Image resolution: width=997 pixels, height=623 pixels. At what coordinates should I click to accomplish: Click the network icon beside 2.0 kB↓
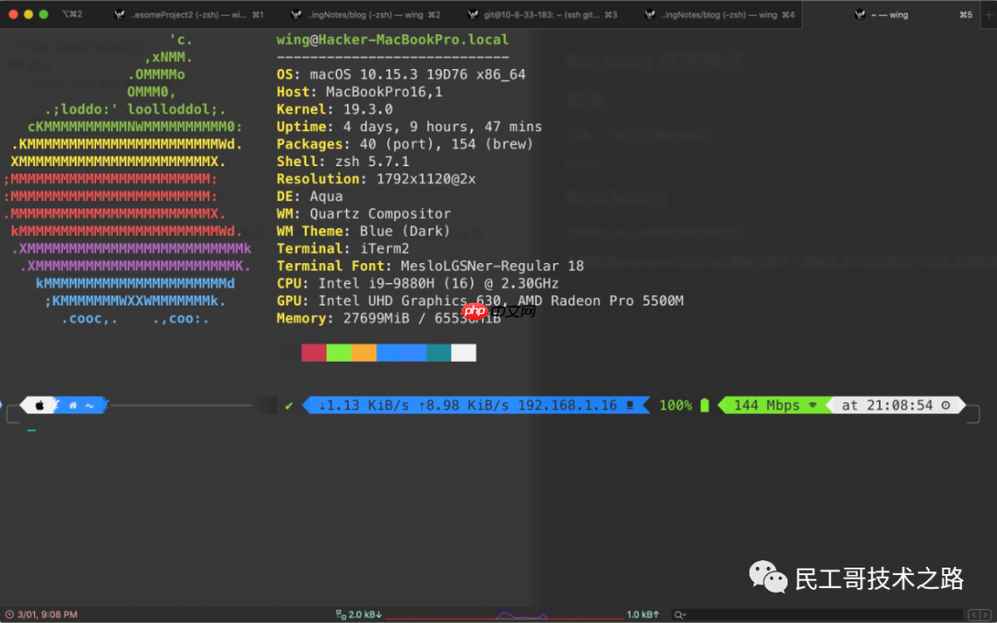(x=341, y=615)
